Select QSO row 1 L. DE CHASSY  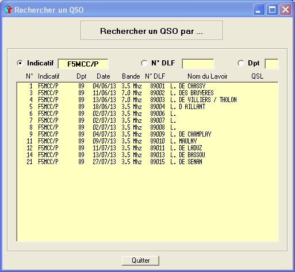coord(147,86)
